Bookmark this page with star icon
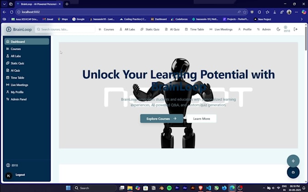The height and width of the screenshot is (192, 308). 245,12
